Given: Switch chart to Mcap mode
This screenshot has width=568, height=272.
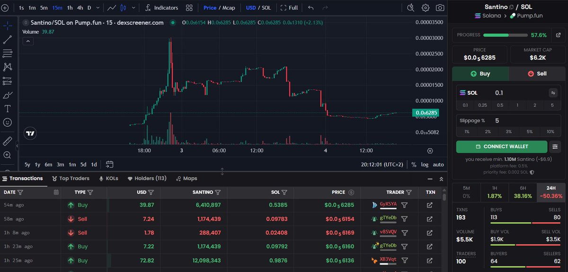Looking at the screenshot, I should pos(229,8).
